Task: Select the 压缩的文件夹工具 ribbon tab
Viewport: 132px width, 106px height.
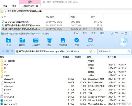Action: pyautogui.click(x=30, y=6)
